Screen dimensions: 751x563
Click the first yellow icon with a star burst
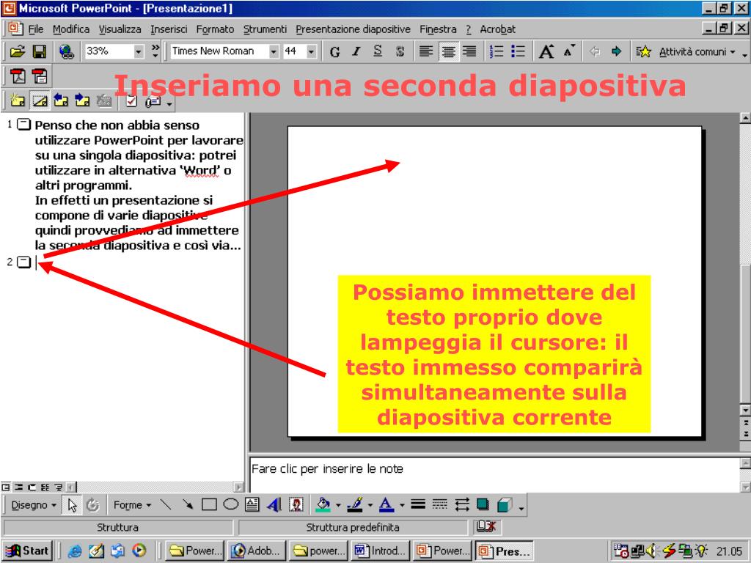(18, 100)
